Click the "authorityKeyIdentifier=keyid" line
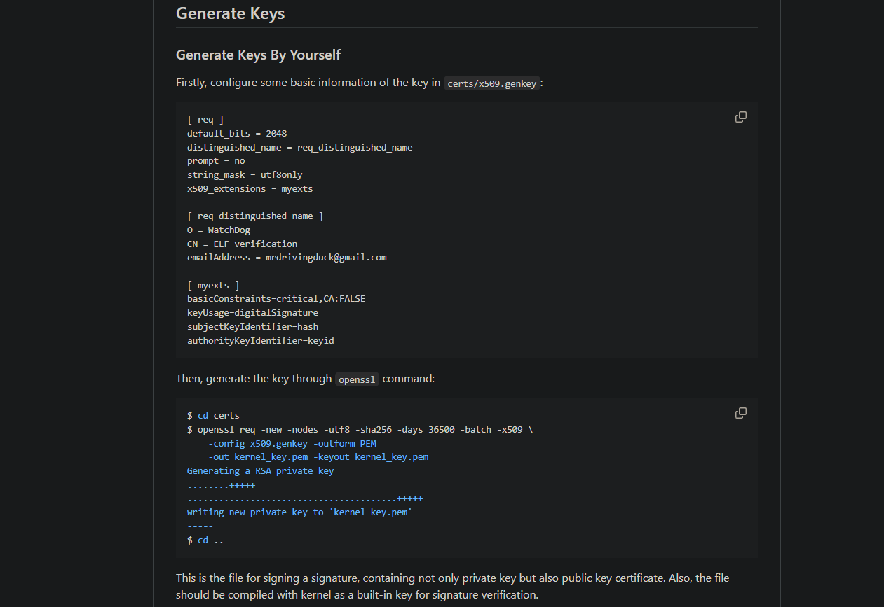This screenshot has height=607, width=884. (260, 341)
